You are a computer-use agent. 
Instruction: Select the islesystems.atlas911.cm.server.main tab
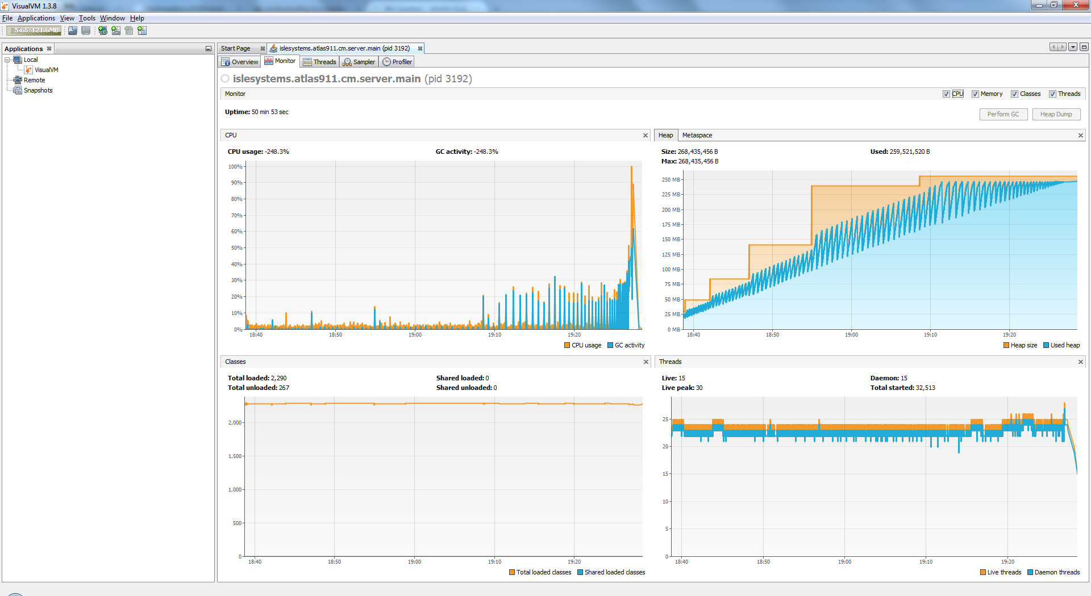point(344,48)
